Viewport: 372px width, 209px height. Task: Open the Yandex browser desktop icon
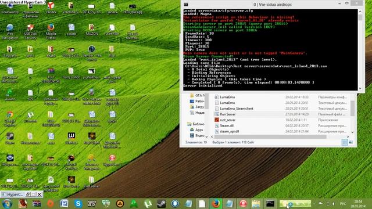(51, 8)
